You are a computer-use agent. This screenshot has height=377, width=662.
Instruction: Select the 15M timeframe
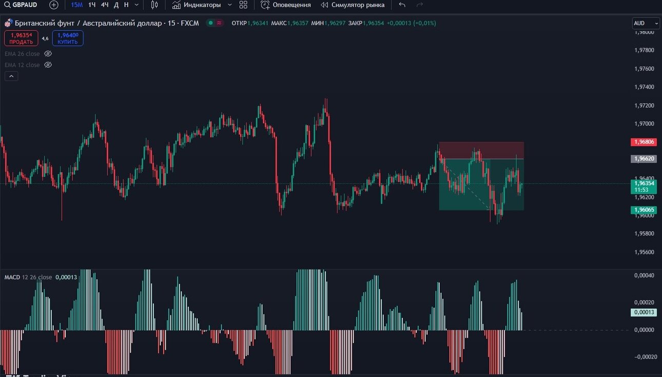[x=76, y=5]
